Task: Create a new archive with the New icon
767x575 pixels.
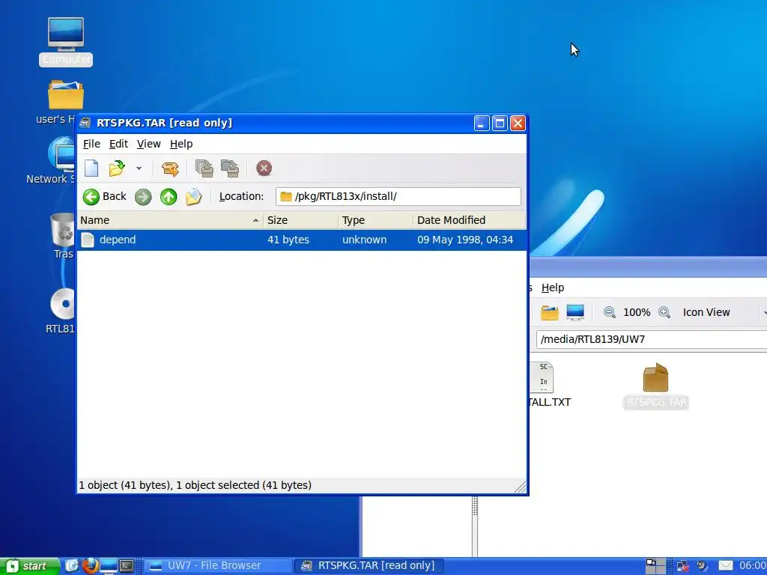Action: [x=91, y=168]
